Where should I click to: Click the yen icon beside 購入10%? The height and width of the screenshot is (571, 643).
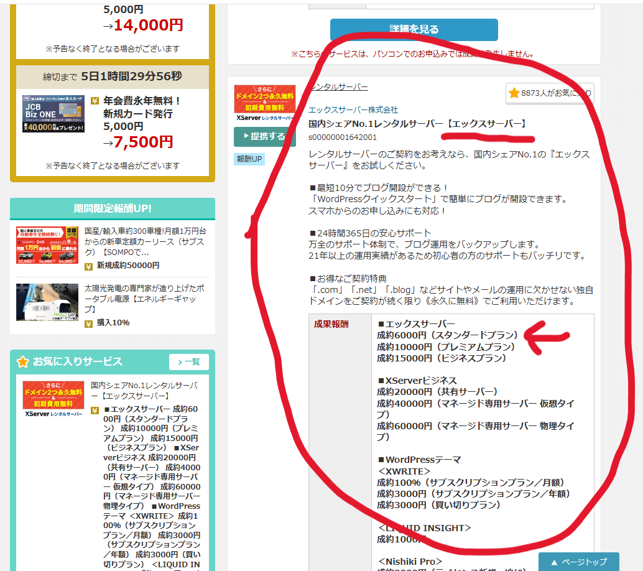point(88,324)
